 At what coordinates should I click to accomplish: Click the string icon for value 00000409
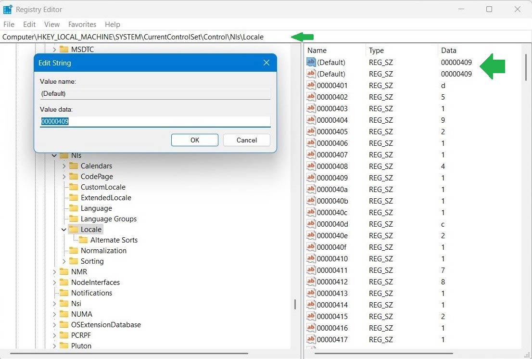point(311,178)
